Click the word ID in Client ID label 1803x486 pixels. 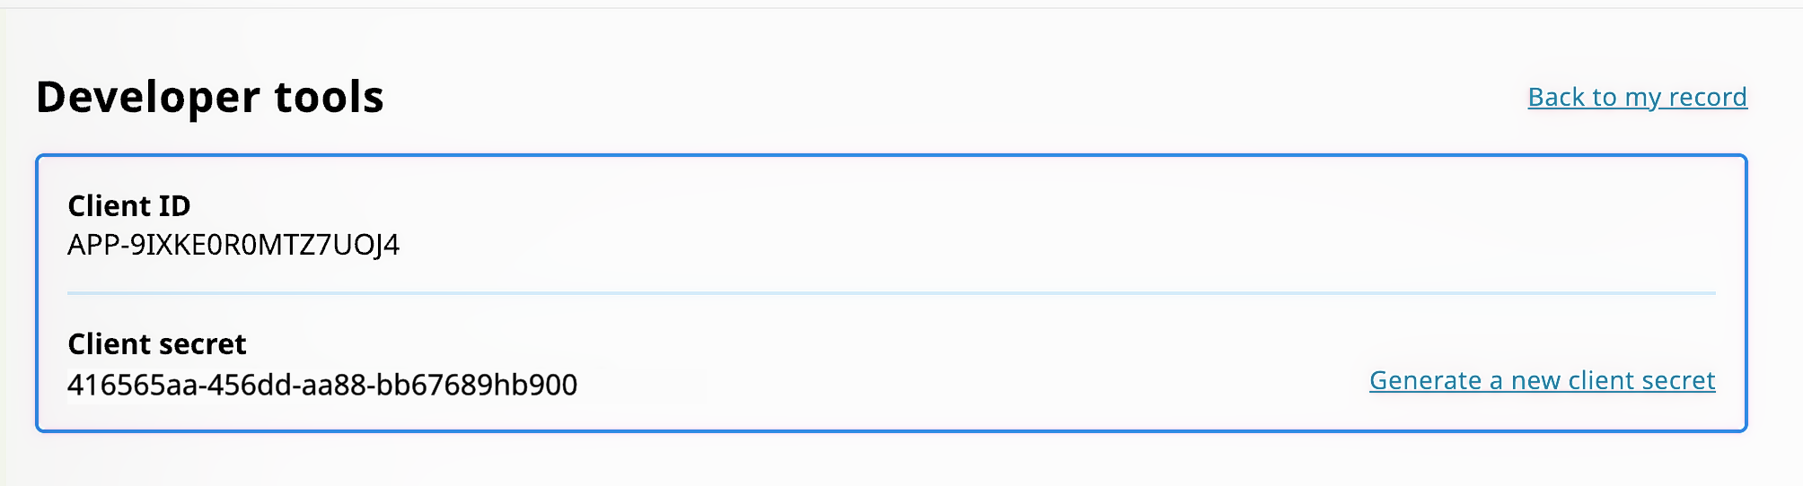point(173,206)
